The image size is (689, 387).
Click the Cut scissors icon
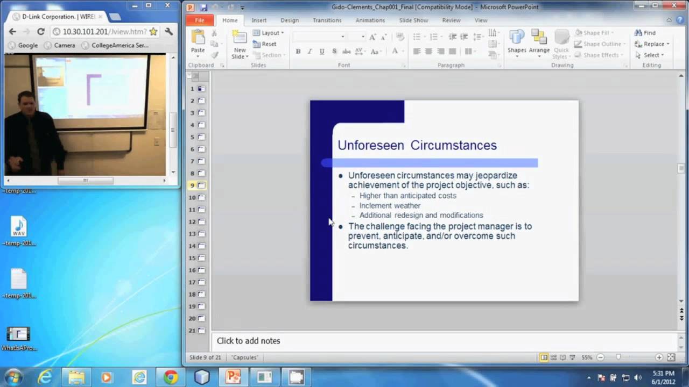point(214,33)
